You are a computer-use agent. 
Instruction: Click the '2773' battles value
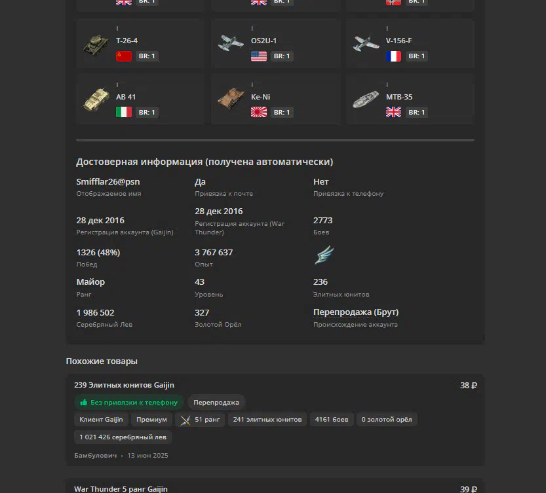(322, 221)
